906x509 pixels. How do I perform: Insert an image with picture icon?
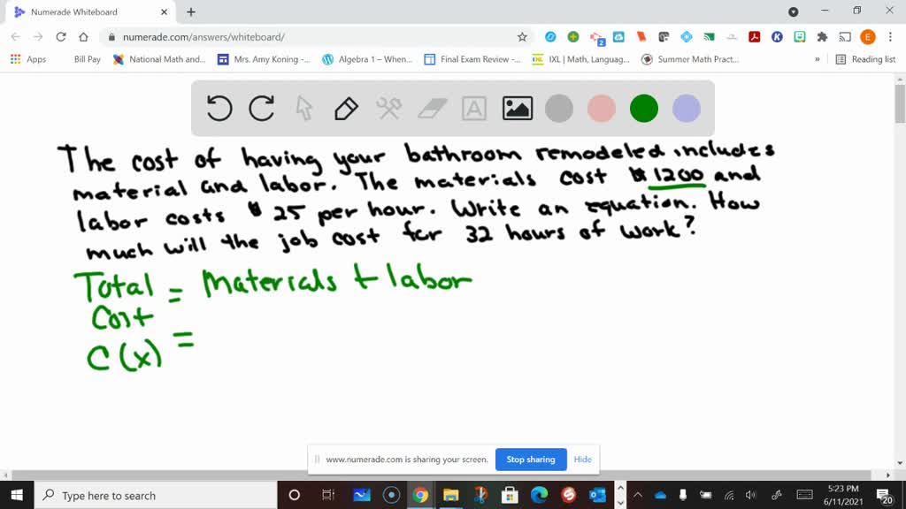[x=517, y=109]
